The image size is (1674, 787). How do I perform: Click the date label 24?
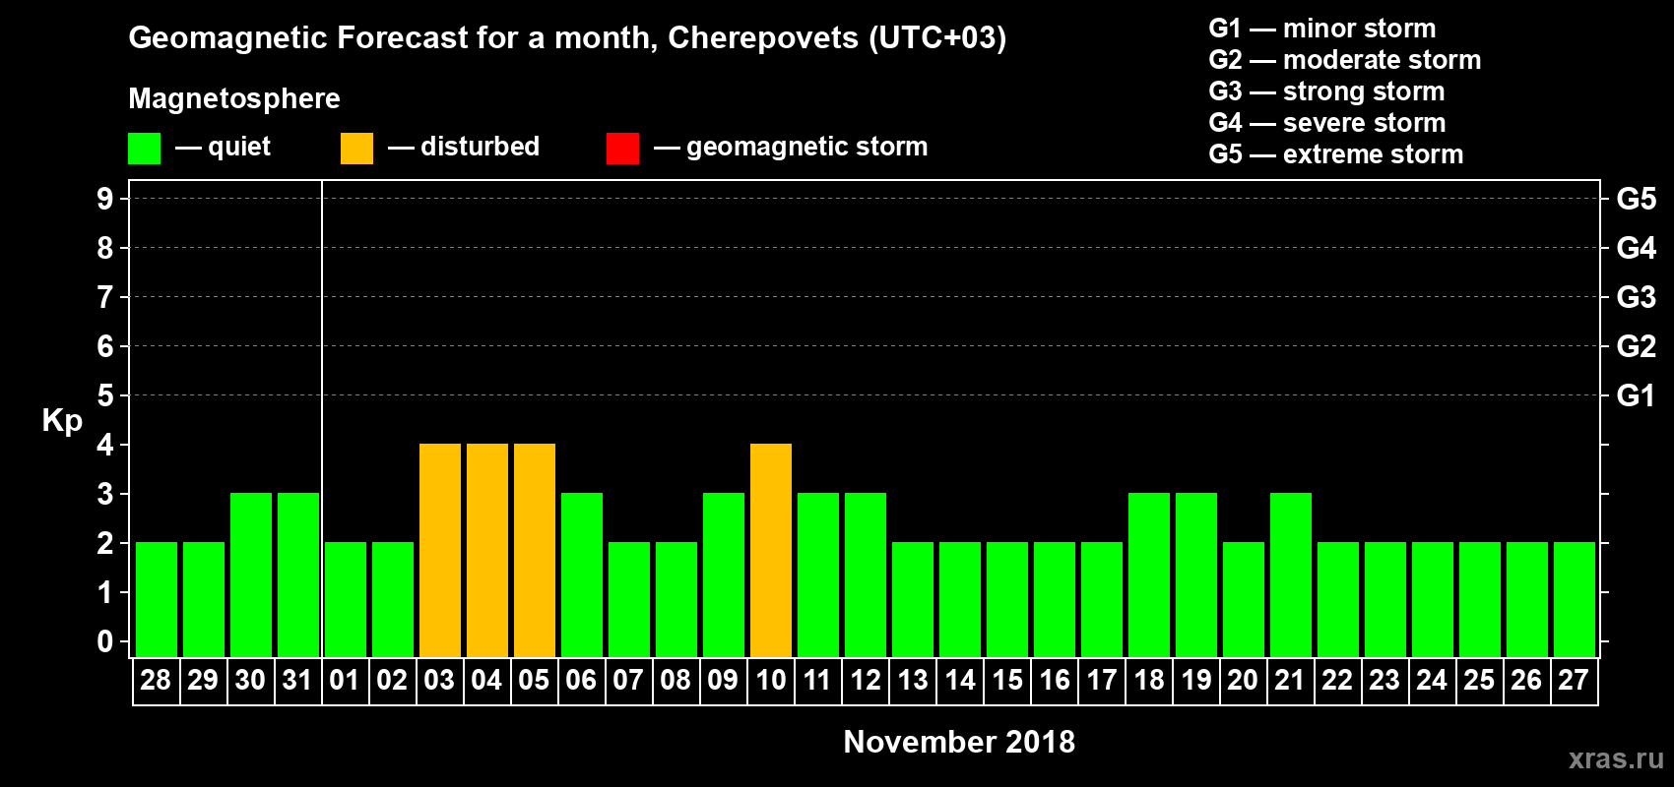pyautogui.click(x=1432, y=680)
